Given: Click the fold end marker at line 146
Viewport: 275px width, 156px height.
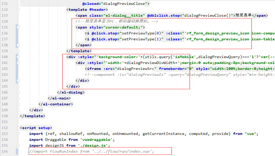Looking at the screenshot, I should click(18, 92).
